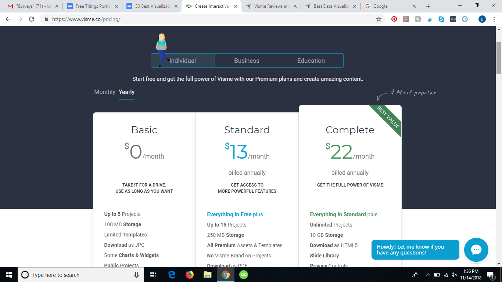502x282 pixels.
Task: Open a new browser tab
Action: (x=428, y=6)
